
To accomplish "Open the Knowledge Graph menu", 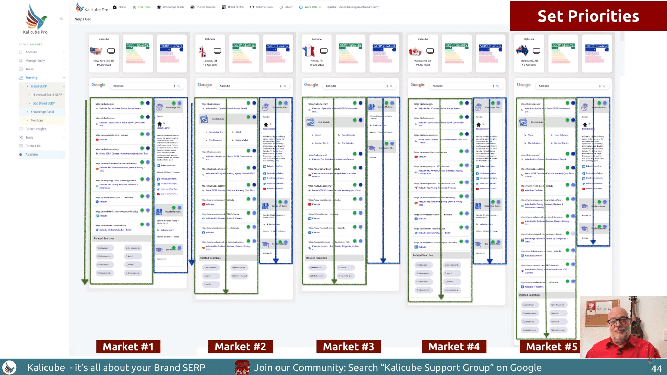I will [x=170, y=7].
